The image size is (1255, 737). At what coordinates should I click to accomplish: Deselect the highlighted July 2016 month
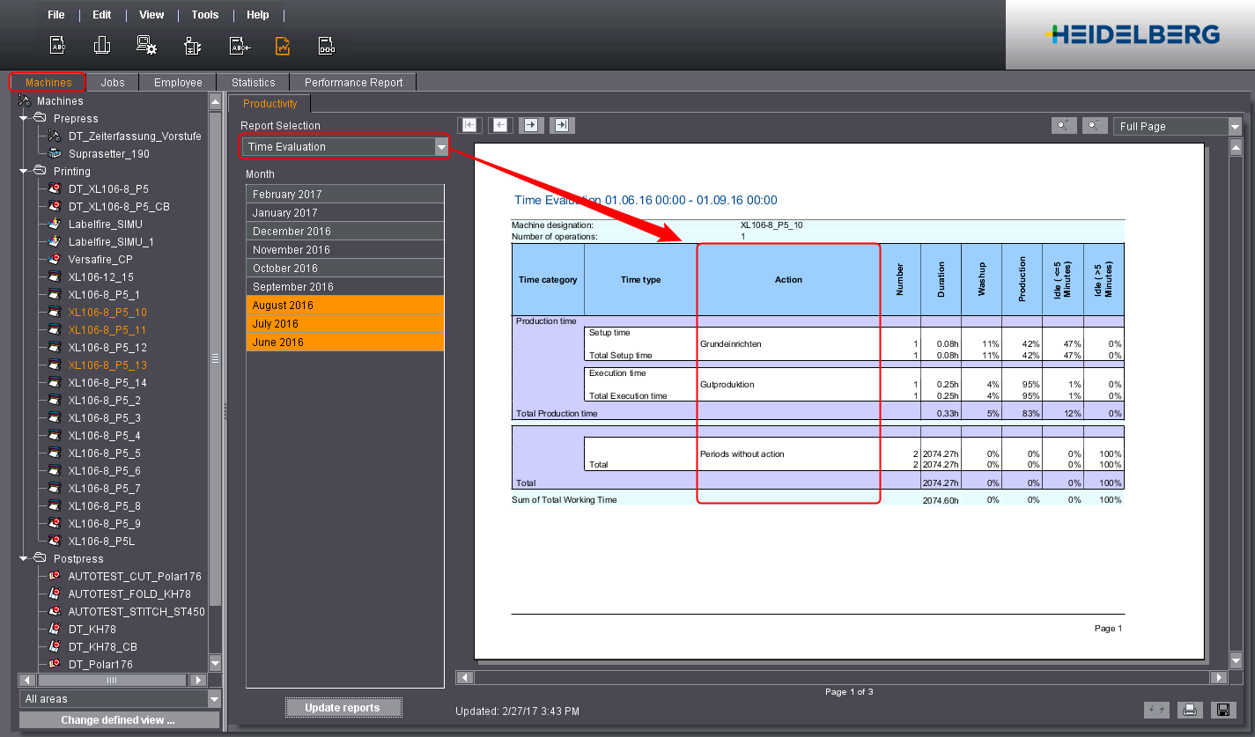344,323
